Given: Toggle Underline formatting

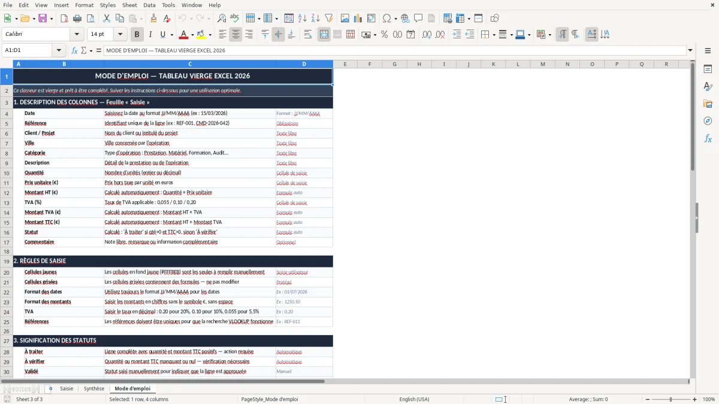Looking at the screenshot, I should tap(162, 35).
